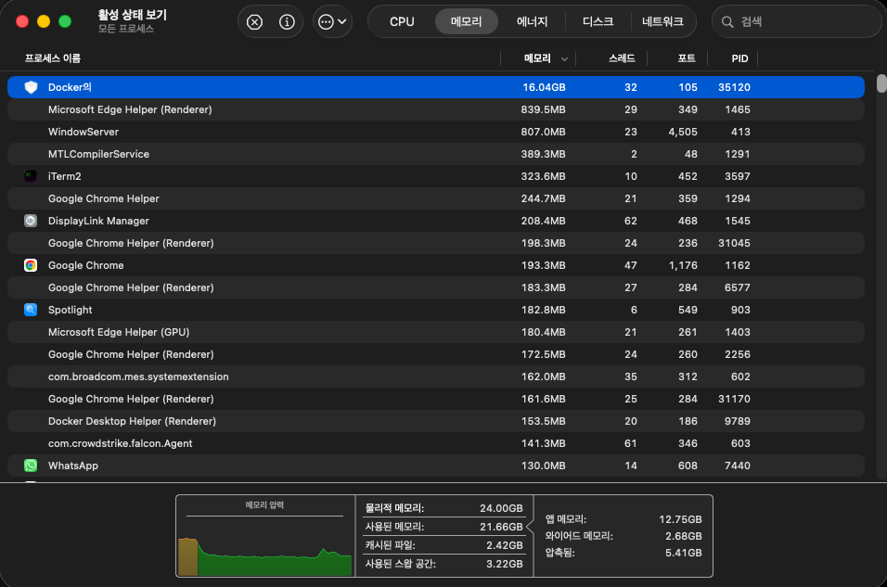
Task: Switch to the CPU tab
Action: pyautogui.click(x=402, y=22)
